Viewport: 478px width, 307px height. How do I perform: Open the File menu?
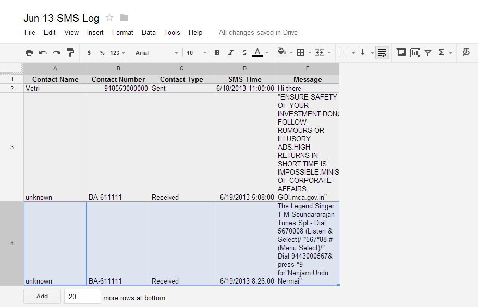click(x=30, y=33)
